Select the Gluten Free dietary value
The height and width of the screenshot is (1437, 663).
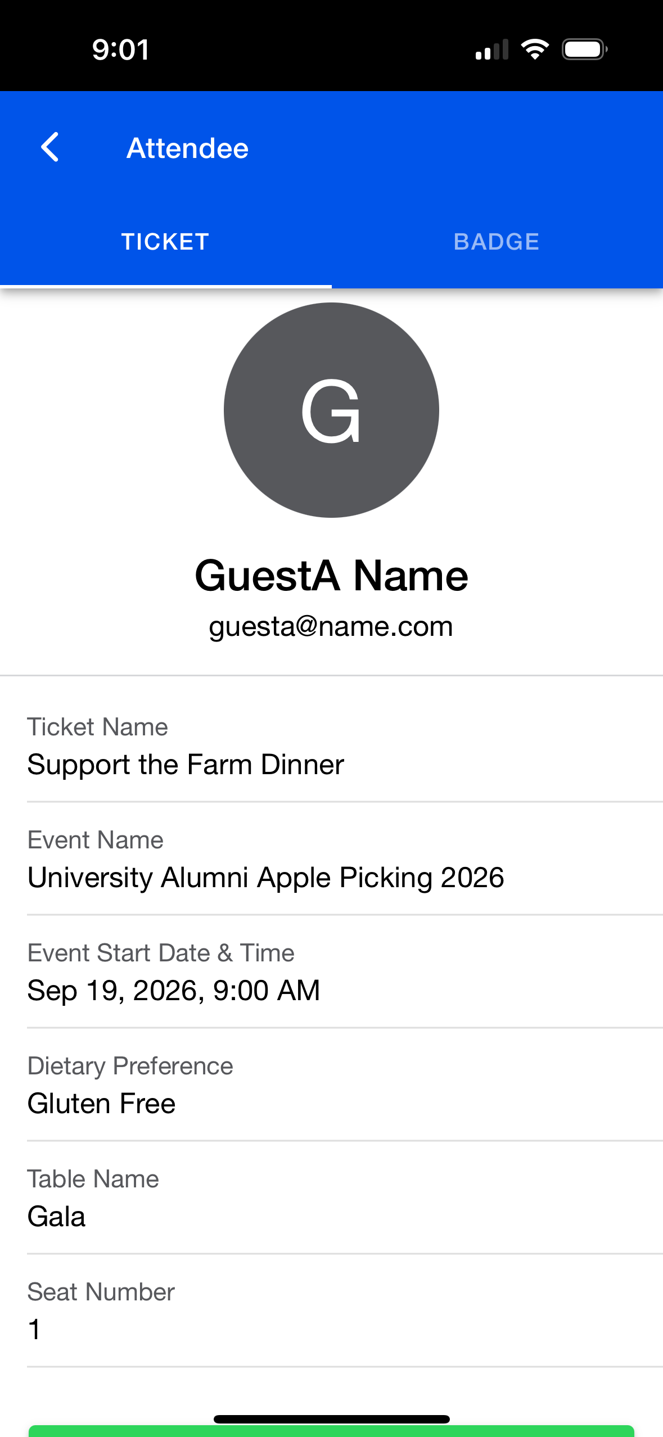pyautogui.click(x=102, y=1103)
